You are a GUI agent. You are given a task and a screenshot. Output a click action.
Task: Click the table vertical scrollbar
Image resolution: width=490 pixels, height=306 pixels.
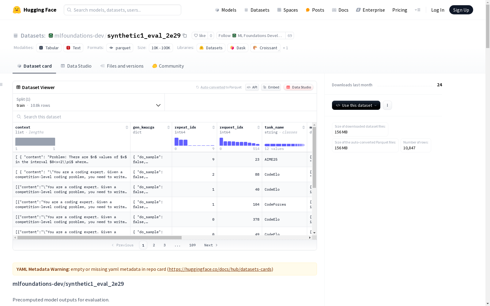coord(314,158)
